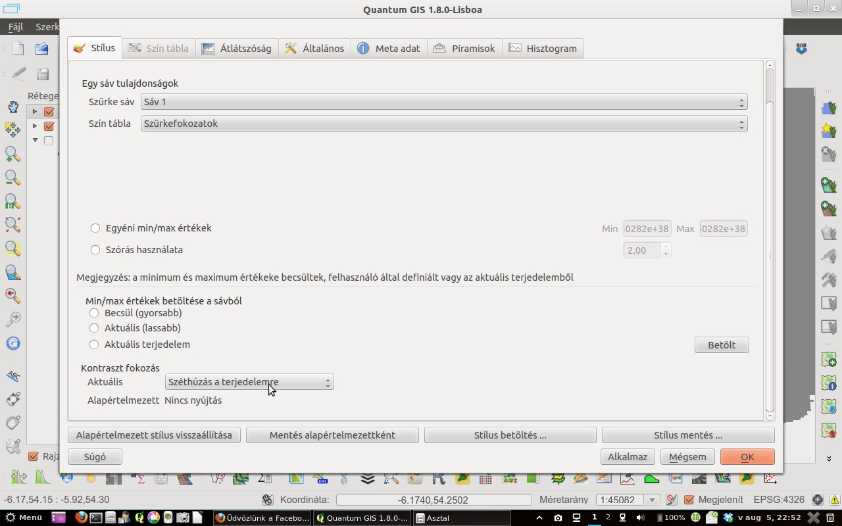Click the stop rendering icon beside Koordináta
842x526 pixels.
pos(267,500)
